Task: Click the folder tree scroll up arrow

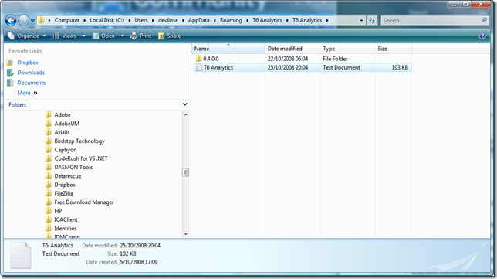Action: (186, 114)
